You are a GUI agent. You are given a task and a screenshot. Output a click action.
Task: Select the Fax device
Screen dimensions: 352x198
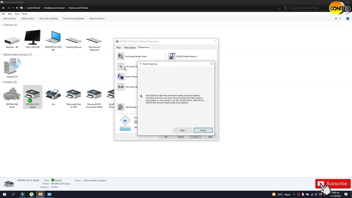tap(53, 97)
